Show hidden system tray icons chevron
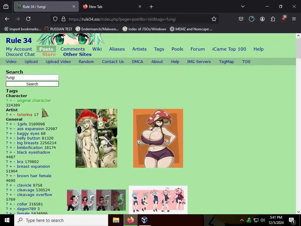 (242, 220)
